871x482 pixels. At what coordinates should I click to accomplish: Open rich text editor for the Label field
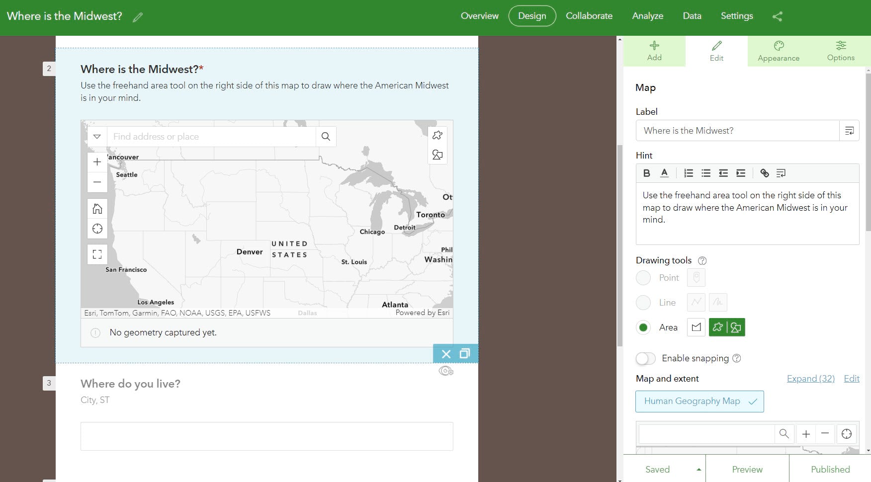click(x=850, y=131)
